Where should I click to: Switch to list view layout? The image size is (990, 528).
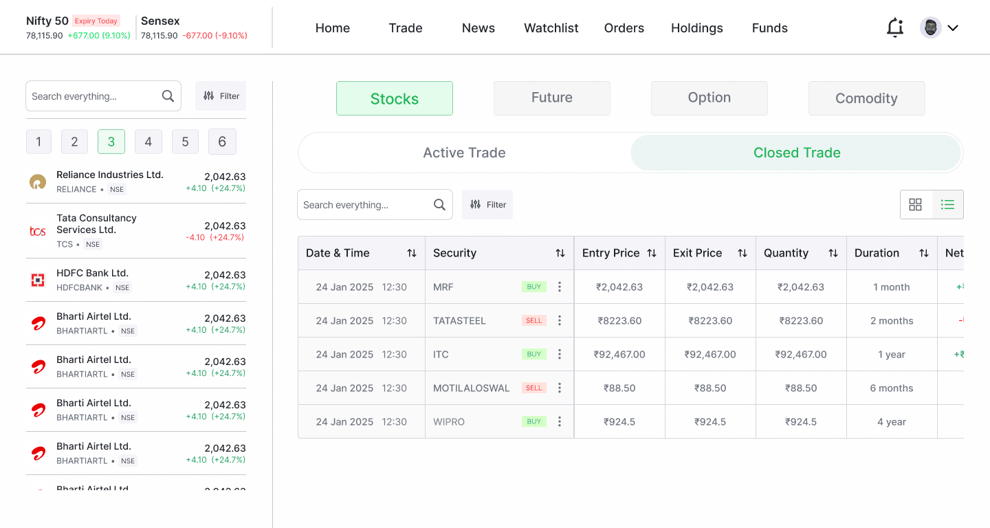coord(948,204)
